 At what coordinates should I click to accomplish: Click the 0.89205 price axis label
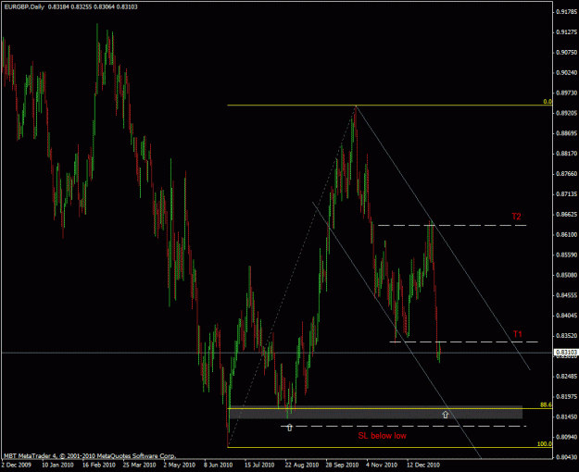click(x=567, y=113)
